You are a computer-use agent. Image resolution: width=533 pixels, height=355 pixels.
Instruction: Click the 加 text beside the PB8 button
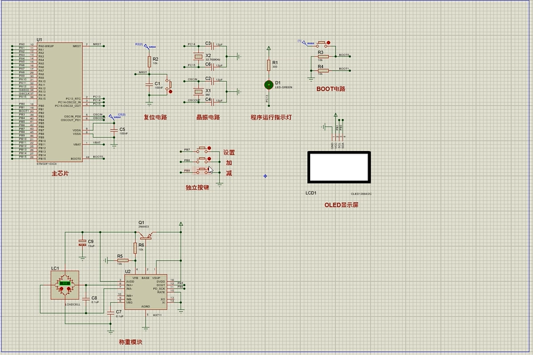pos(229,163)
